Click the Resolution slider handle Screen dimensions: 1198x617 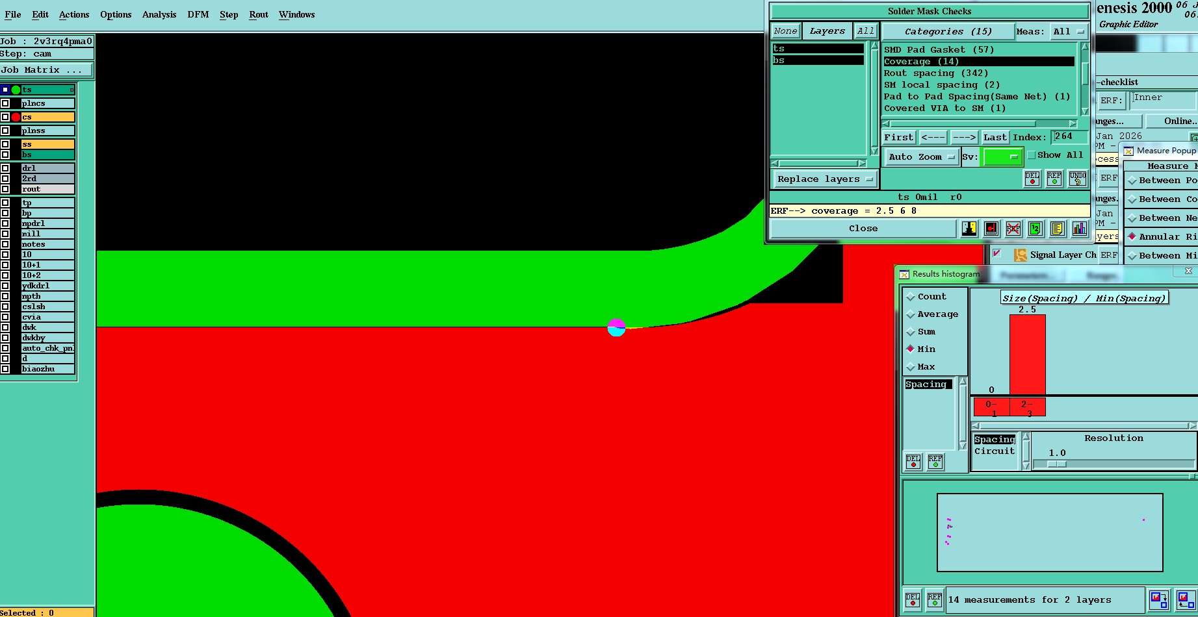pos(1057,464)
